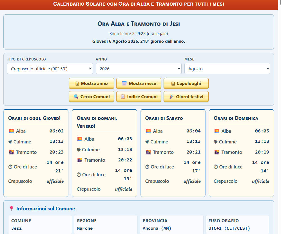Open the Indice Comuni button
The height and width of the screenshot is (234, 281).
pos(139,97)
